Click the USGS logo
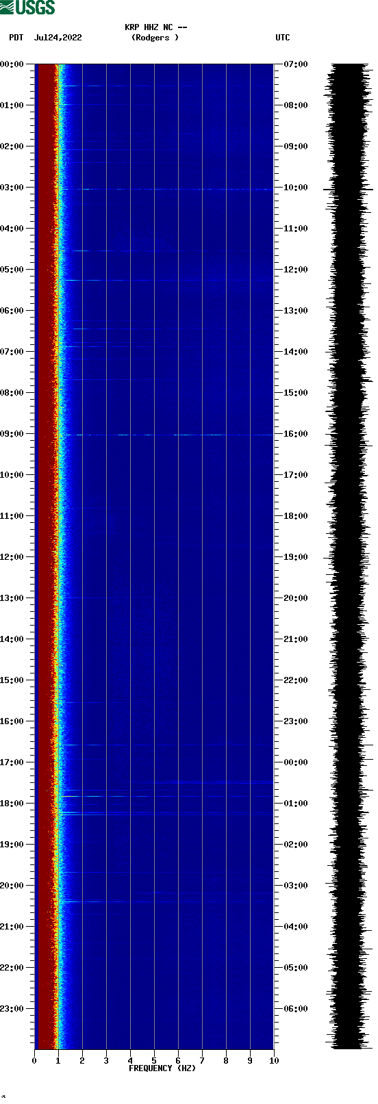This screenshot has width=378, height=1104. point(27,8)
